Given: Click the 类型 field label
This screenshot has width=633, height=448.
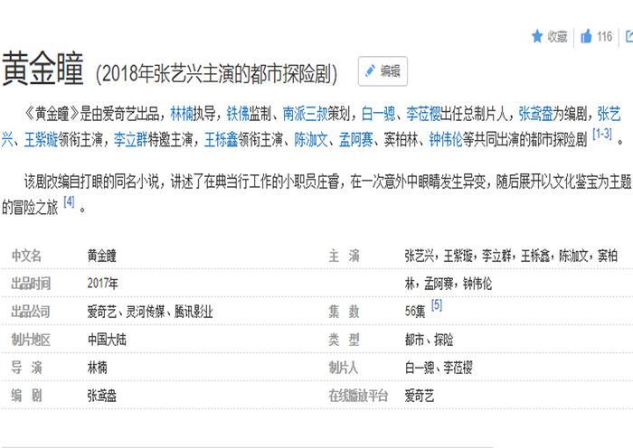Looking at the screenshot, I should pyautogui.click(x=344, y=340).
